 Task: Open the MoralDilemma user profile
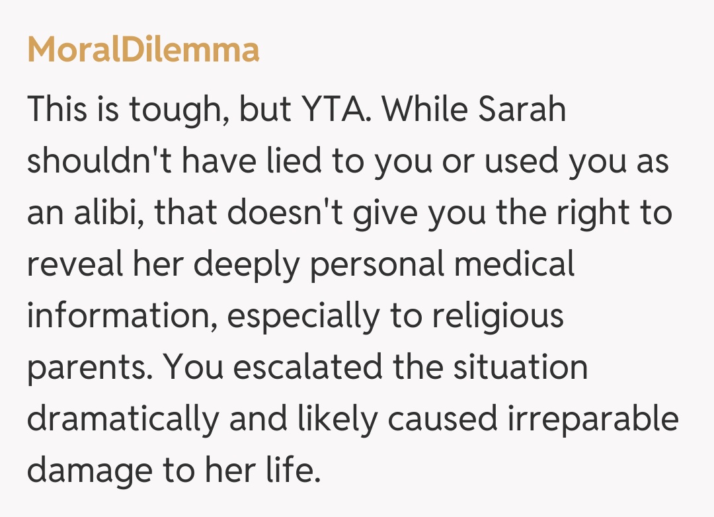143,50
